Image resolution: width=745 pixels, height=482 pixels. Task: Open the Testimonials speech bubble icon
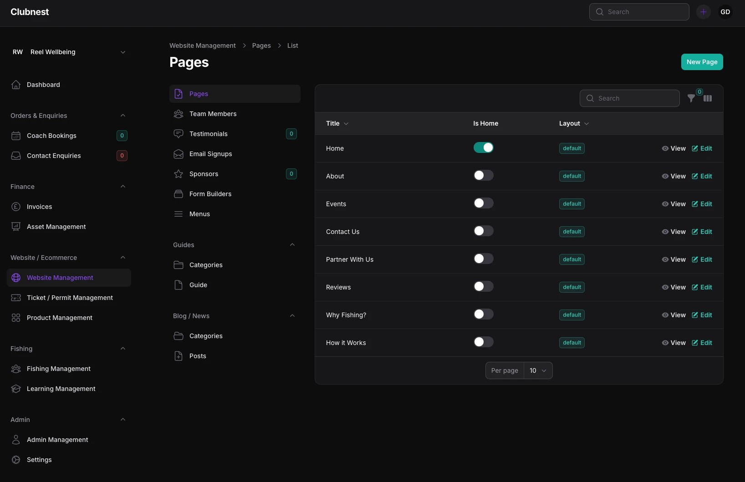click(179, 134)
